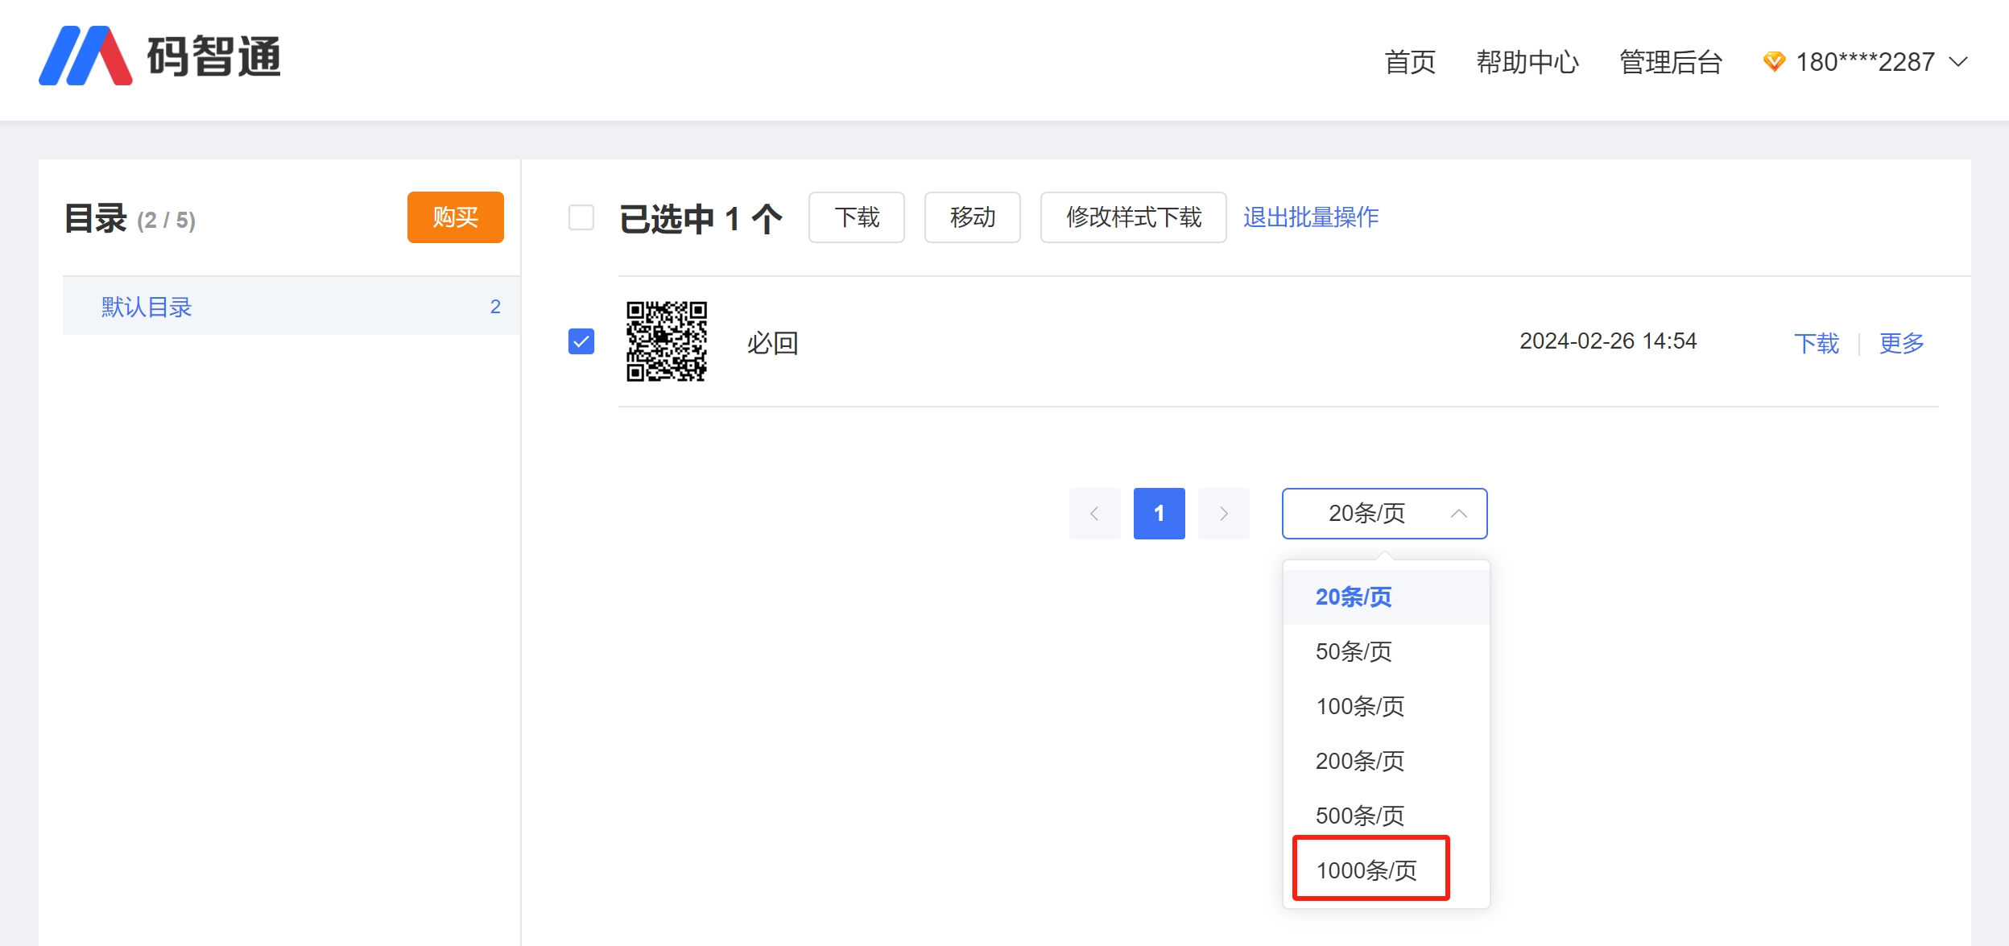Viewport: 2009px width, 946px height.
Task: Select the 50条/页 option
Action: point(1354,651)
